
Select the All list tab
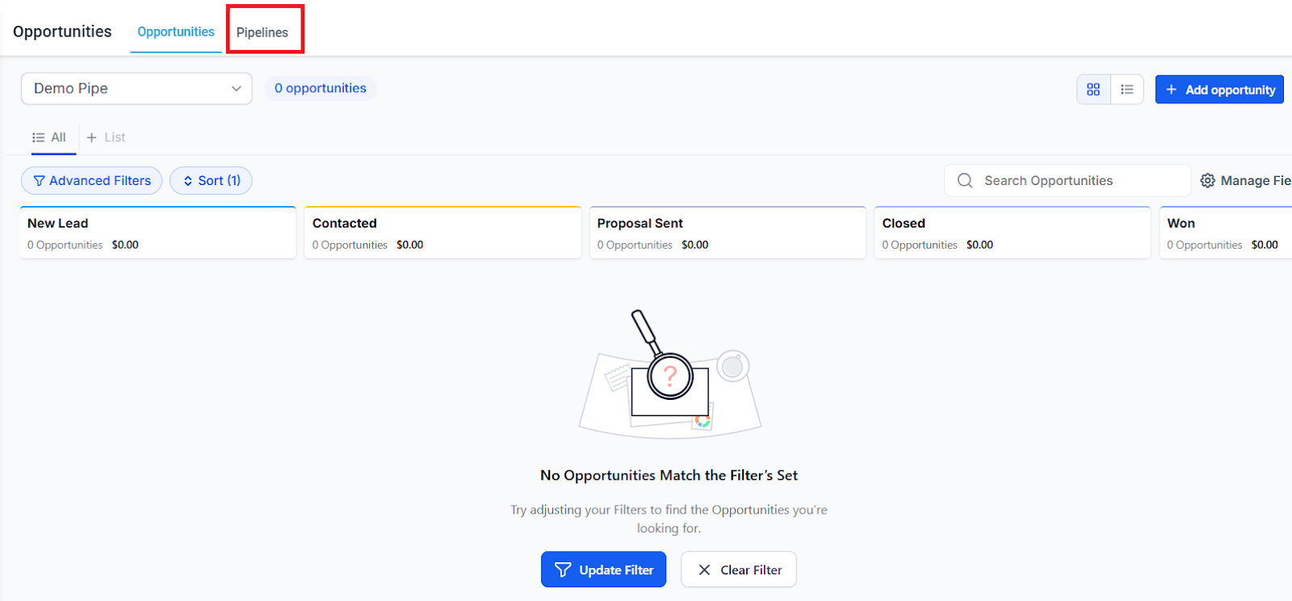[49, 138]
